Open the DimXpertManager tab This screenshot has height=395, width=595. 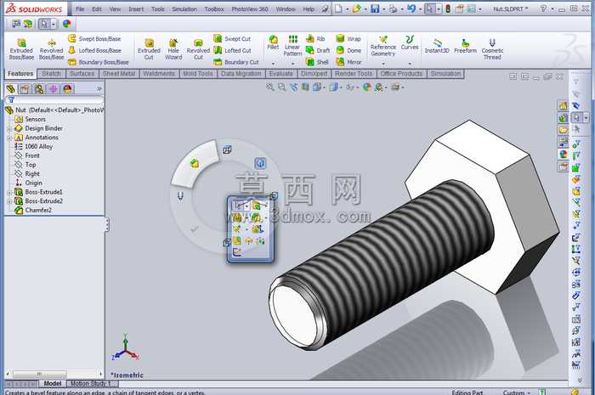click(x=53, y=89)
